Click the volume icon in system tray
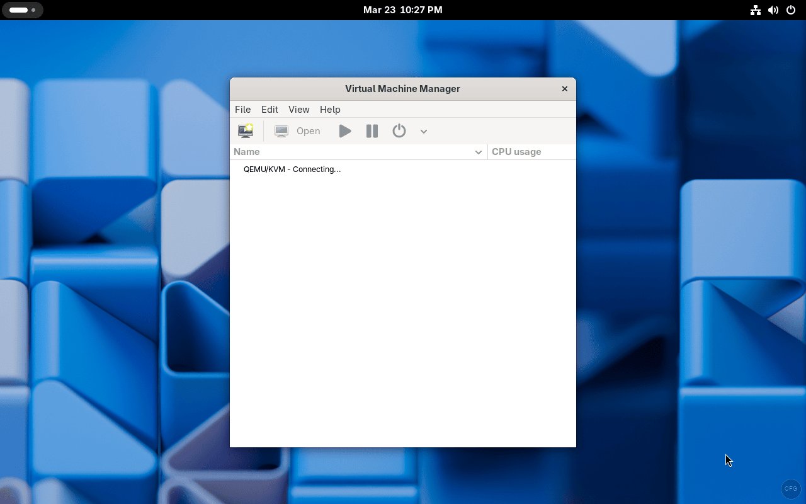 coord(773,10)
